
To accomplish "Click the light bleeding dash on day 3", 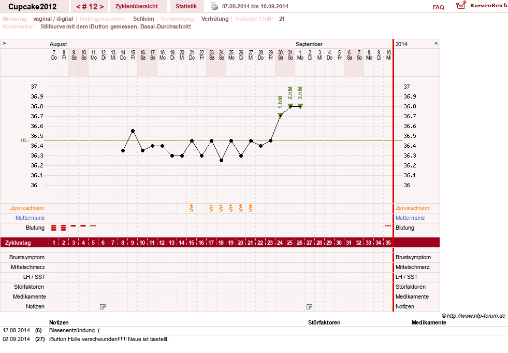I will (73, 225).
